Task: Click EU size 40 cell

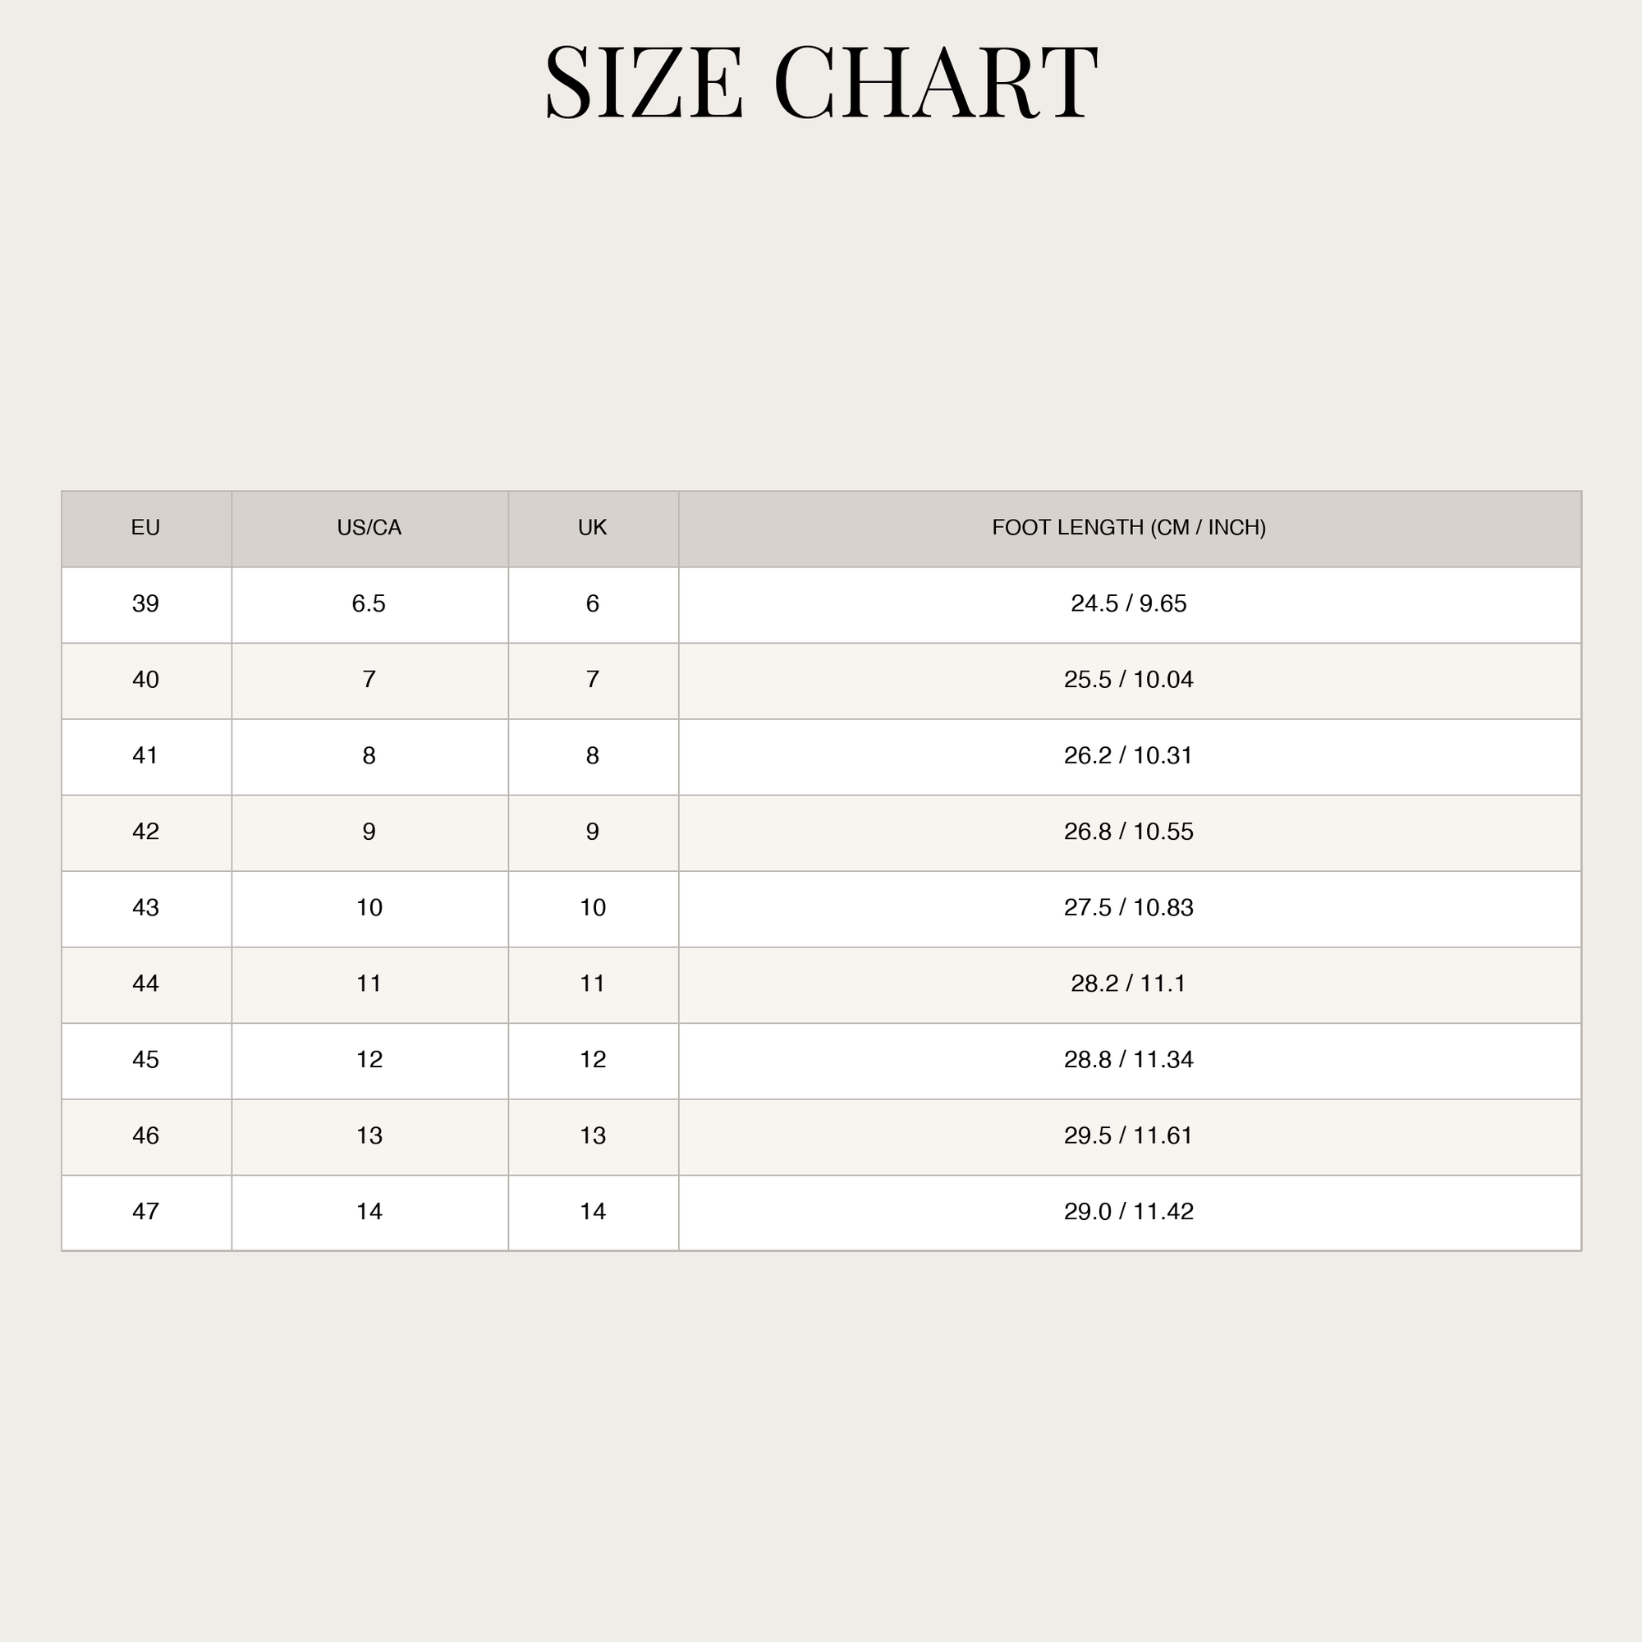Action: point(146,680)
